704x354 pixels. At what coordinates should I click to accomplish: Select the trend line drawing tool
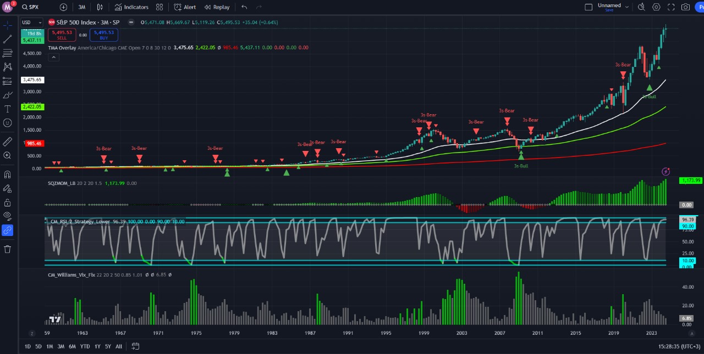(8, 40)
